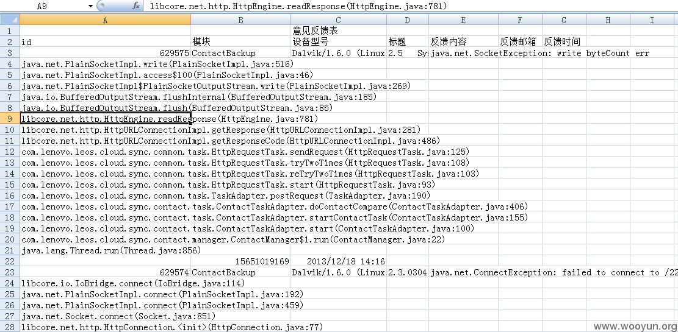Click IoBridge.connect line 114 cell

[105, 283]
